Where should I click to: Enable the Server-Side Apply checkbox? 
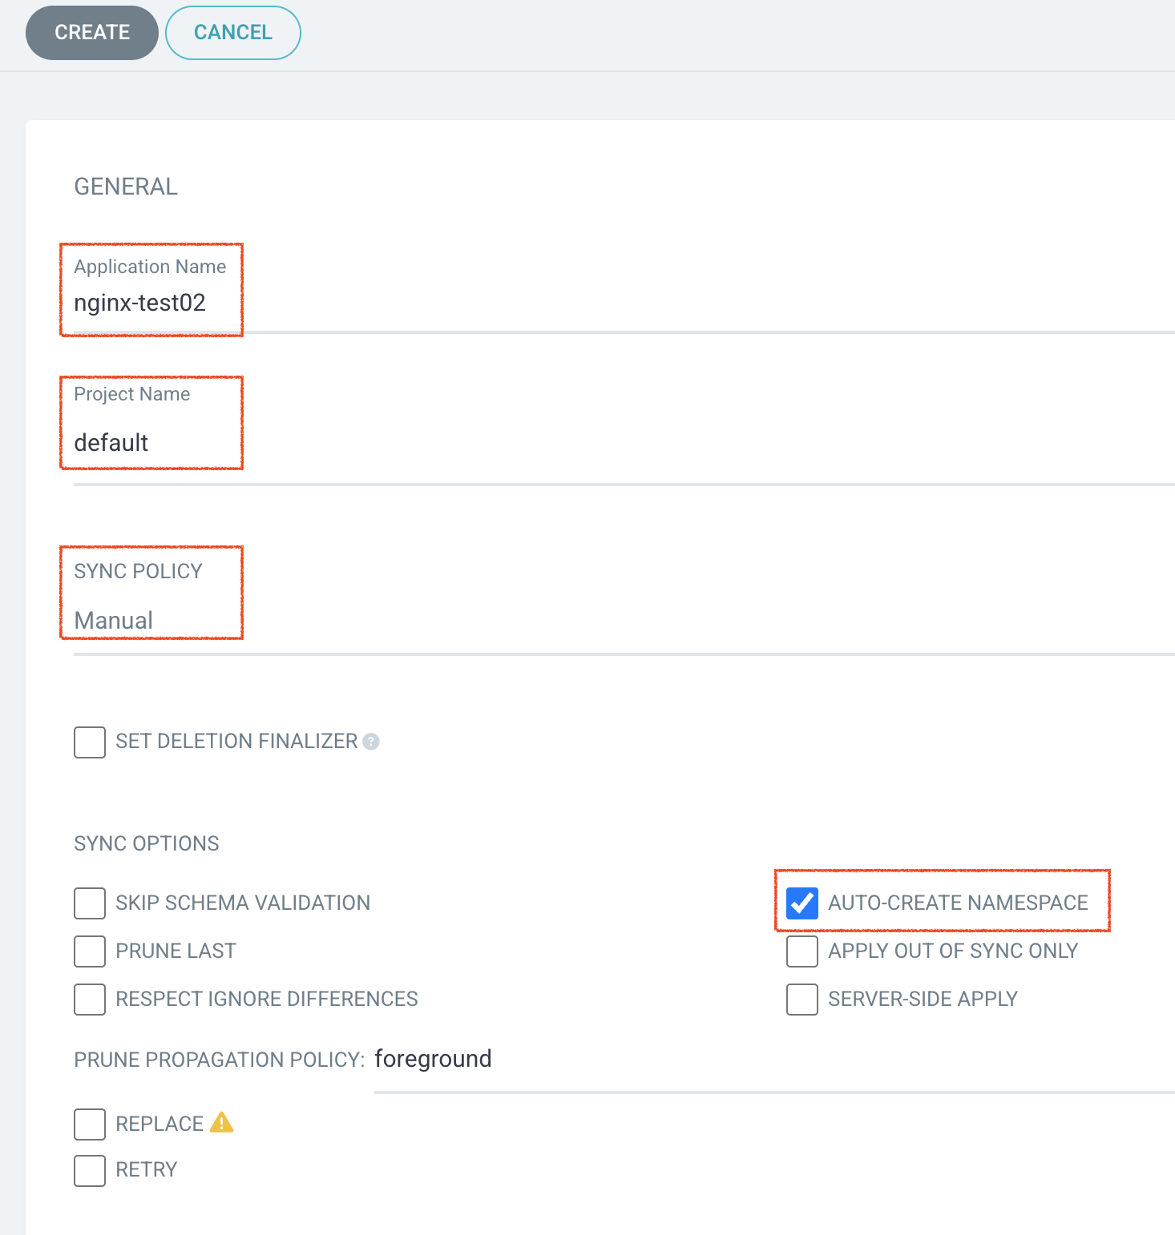802,1000
